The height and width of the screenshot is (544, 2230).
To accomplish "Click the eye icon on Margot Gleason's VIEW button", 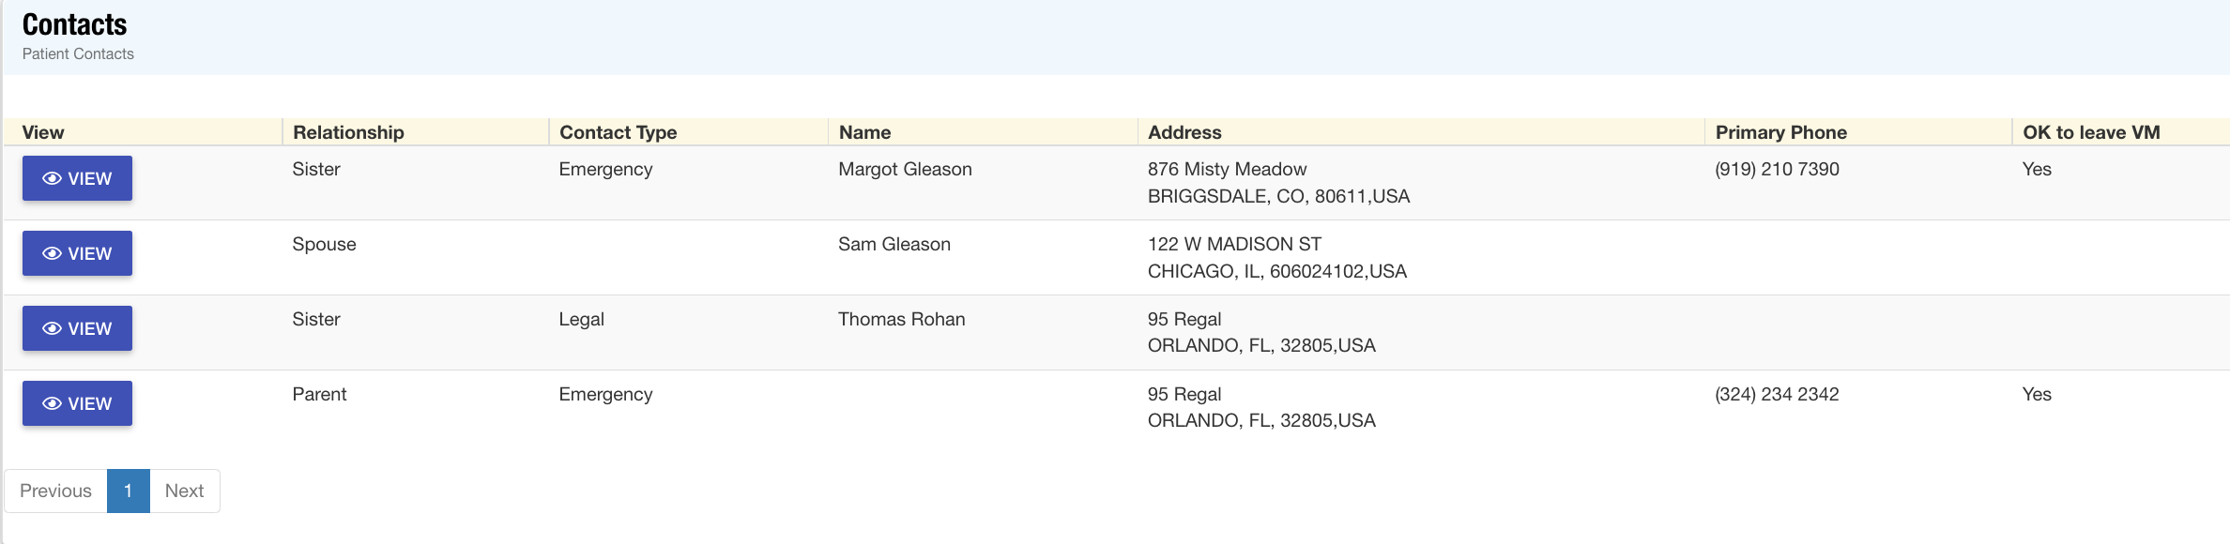I will (55, 177).
